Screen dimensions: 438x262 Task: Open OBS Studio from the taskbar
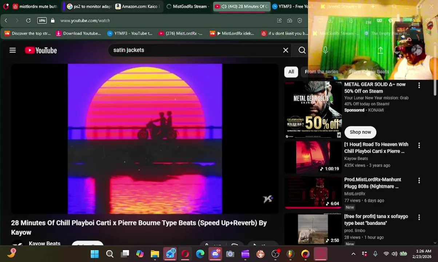tap(275, 254)
